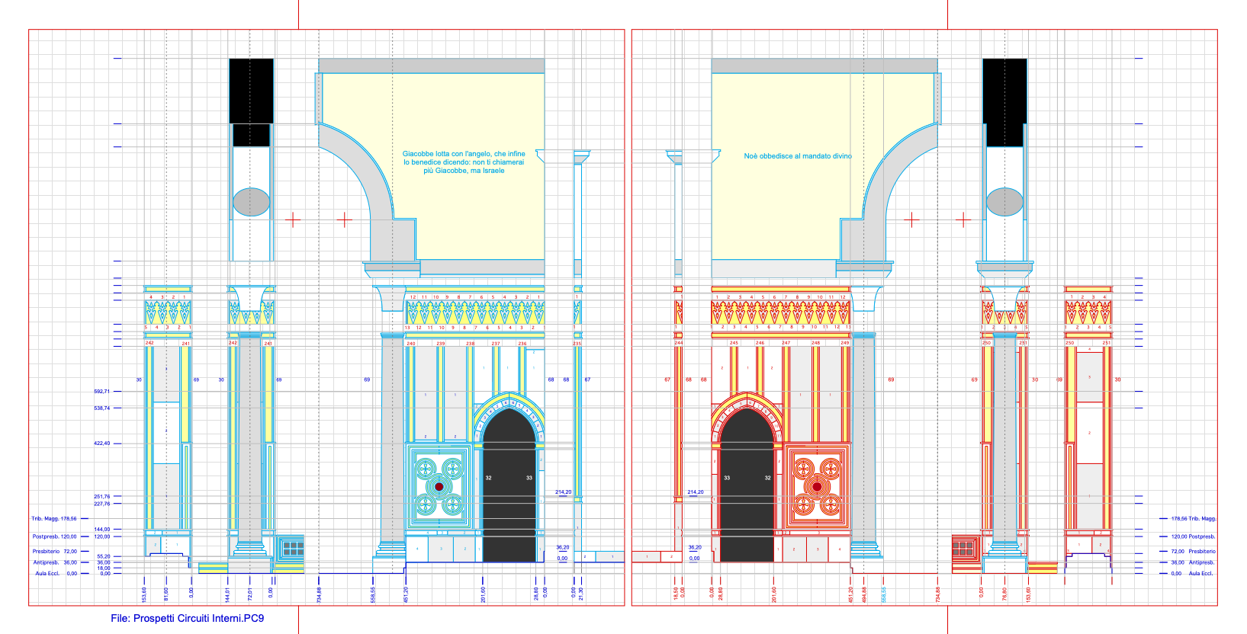The image size is (1247, 634).
Task: Click the grey ellipse in left pillar section
Action: pyautogui.click(x=251, y=203)
